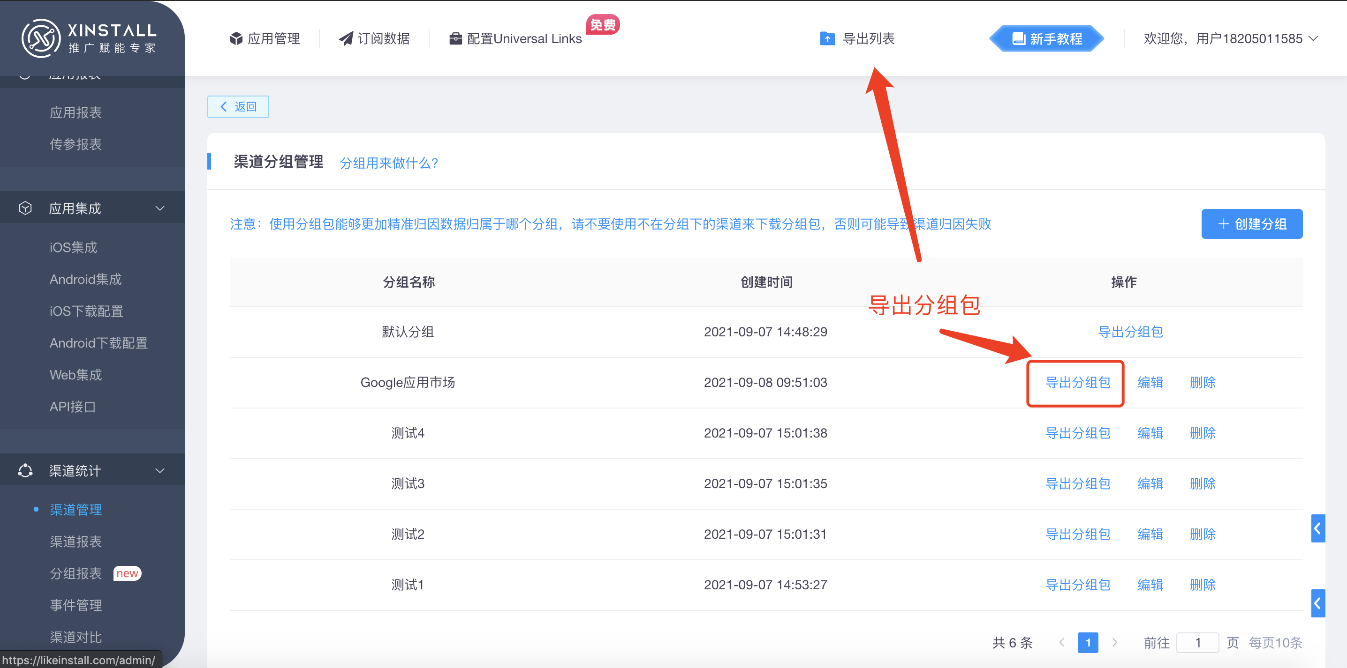The height and width of the screenshot is (668, 1347).
Task: Select Android集成 in sidebar
Action: (x=86, y=279)
